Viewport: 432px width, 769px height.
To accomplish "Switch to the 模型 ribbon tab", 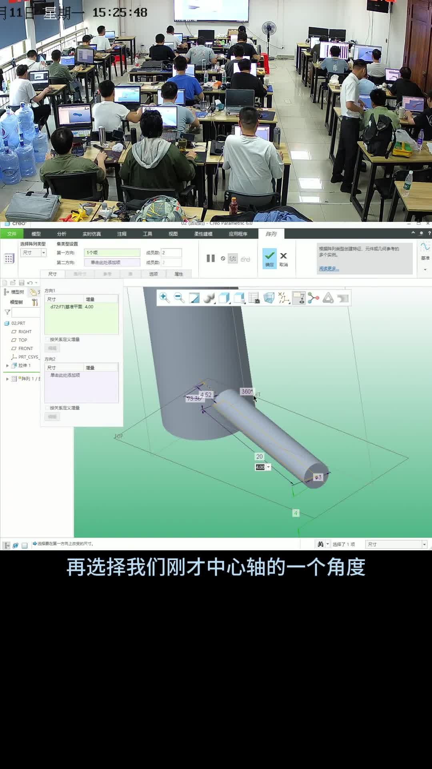I will tap(36, 234).
